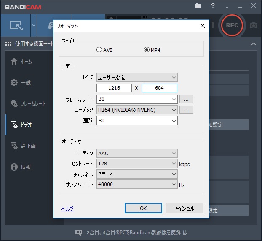Click the question mark help icon
The image size is (262, 241).
[x=213, y=5]
